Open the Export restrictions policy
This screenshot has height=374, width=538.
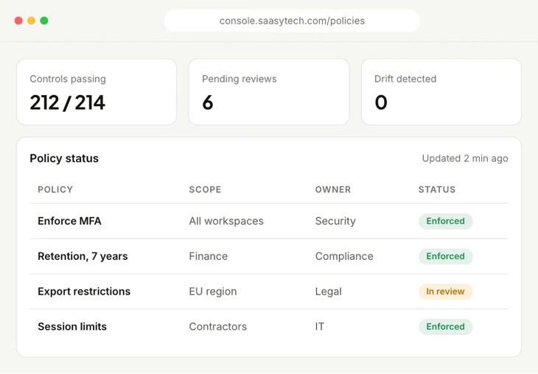coord(84,292)
